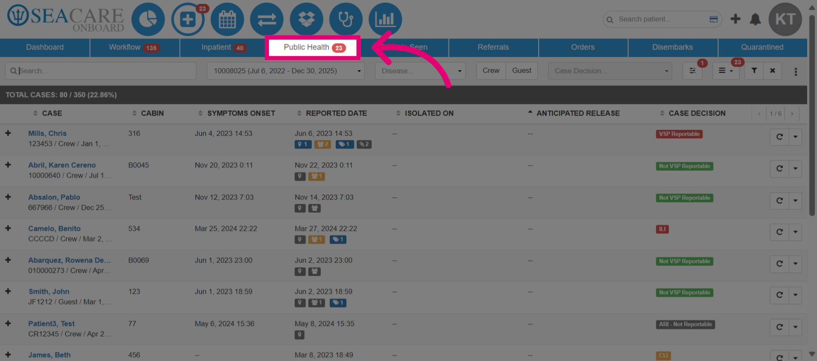The image size is (817, 361).
Task: Open the Case Decision filter dropdown
Action: [x=610, y=71]
